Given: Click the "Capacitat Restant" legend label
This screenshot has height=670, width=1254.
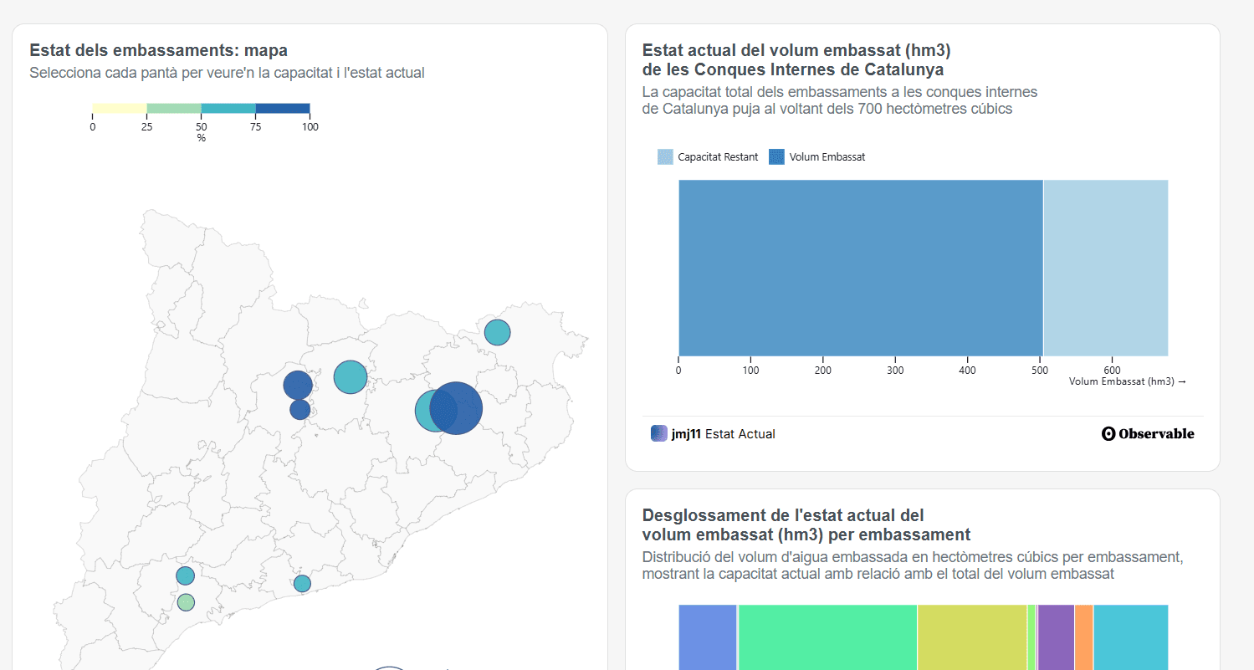Looking at the screenshot, I should pos(718,157).
